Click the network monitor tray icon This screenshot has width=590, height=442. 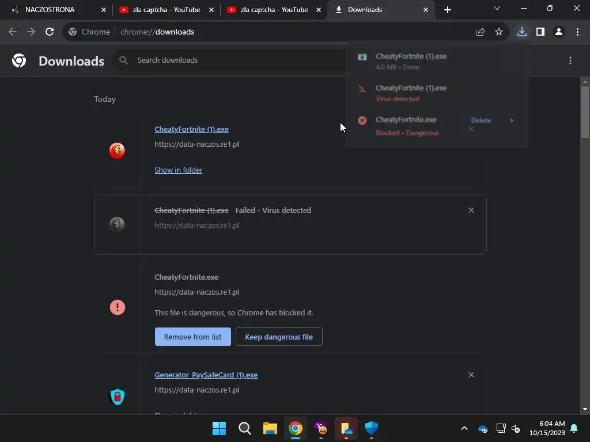(x=501, y=428)
